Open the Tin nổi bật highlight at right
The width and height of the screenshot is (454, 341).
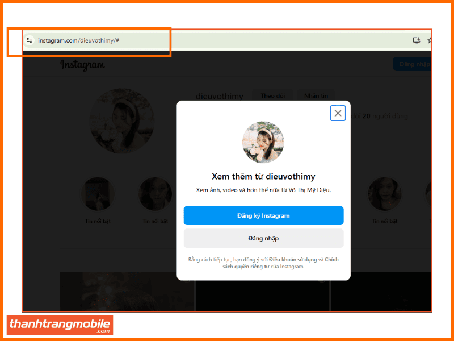385,194
